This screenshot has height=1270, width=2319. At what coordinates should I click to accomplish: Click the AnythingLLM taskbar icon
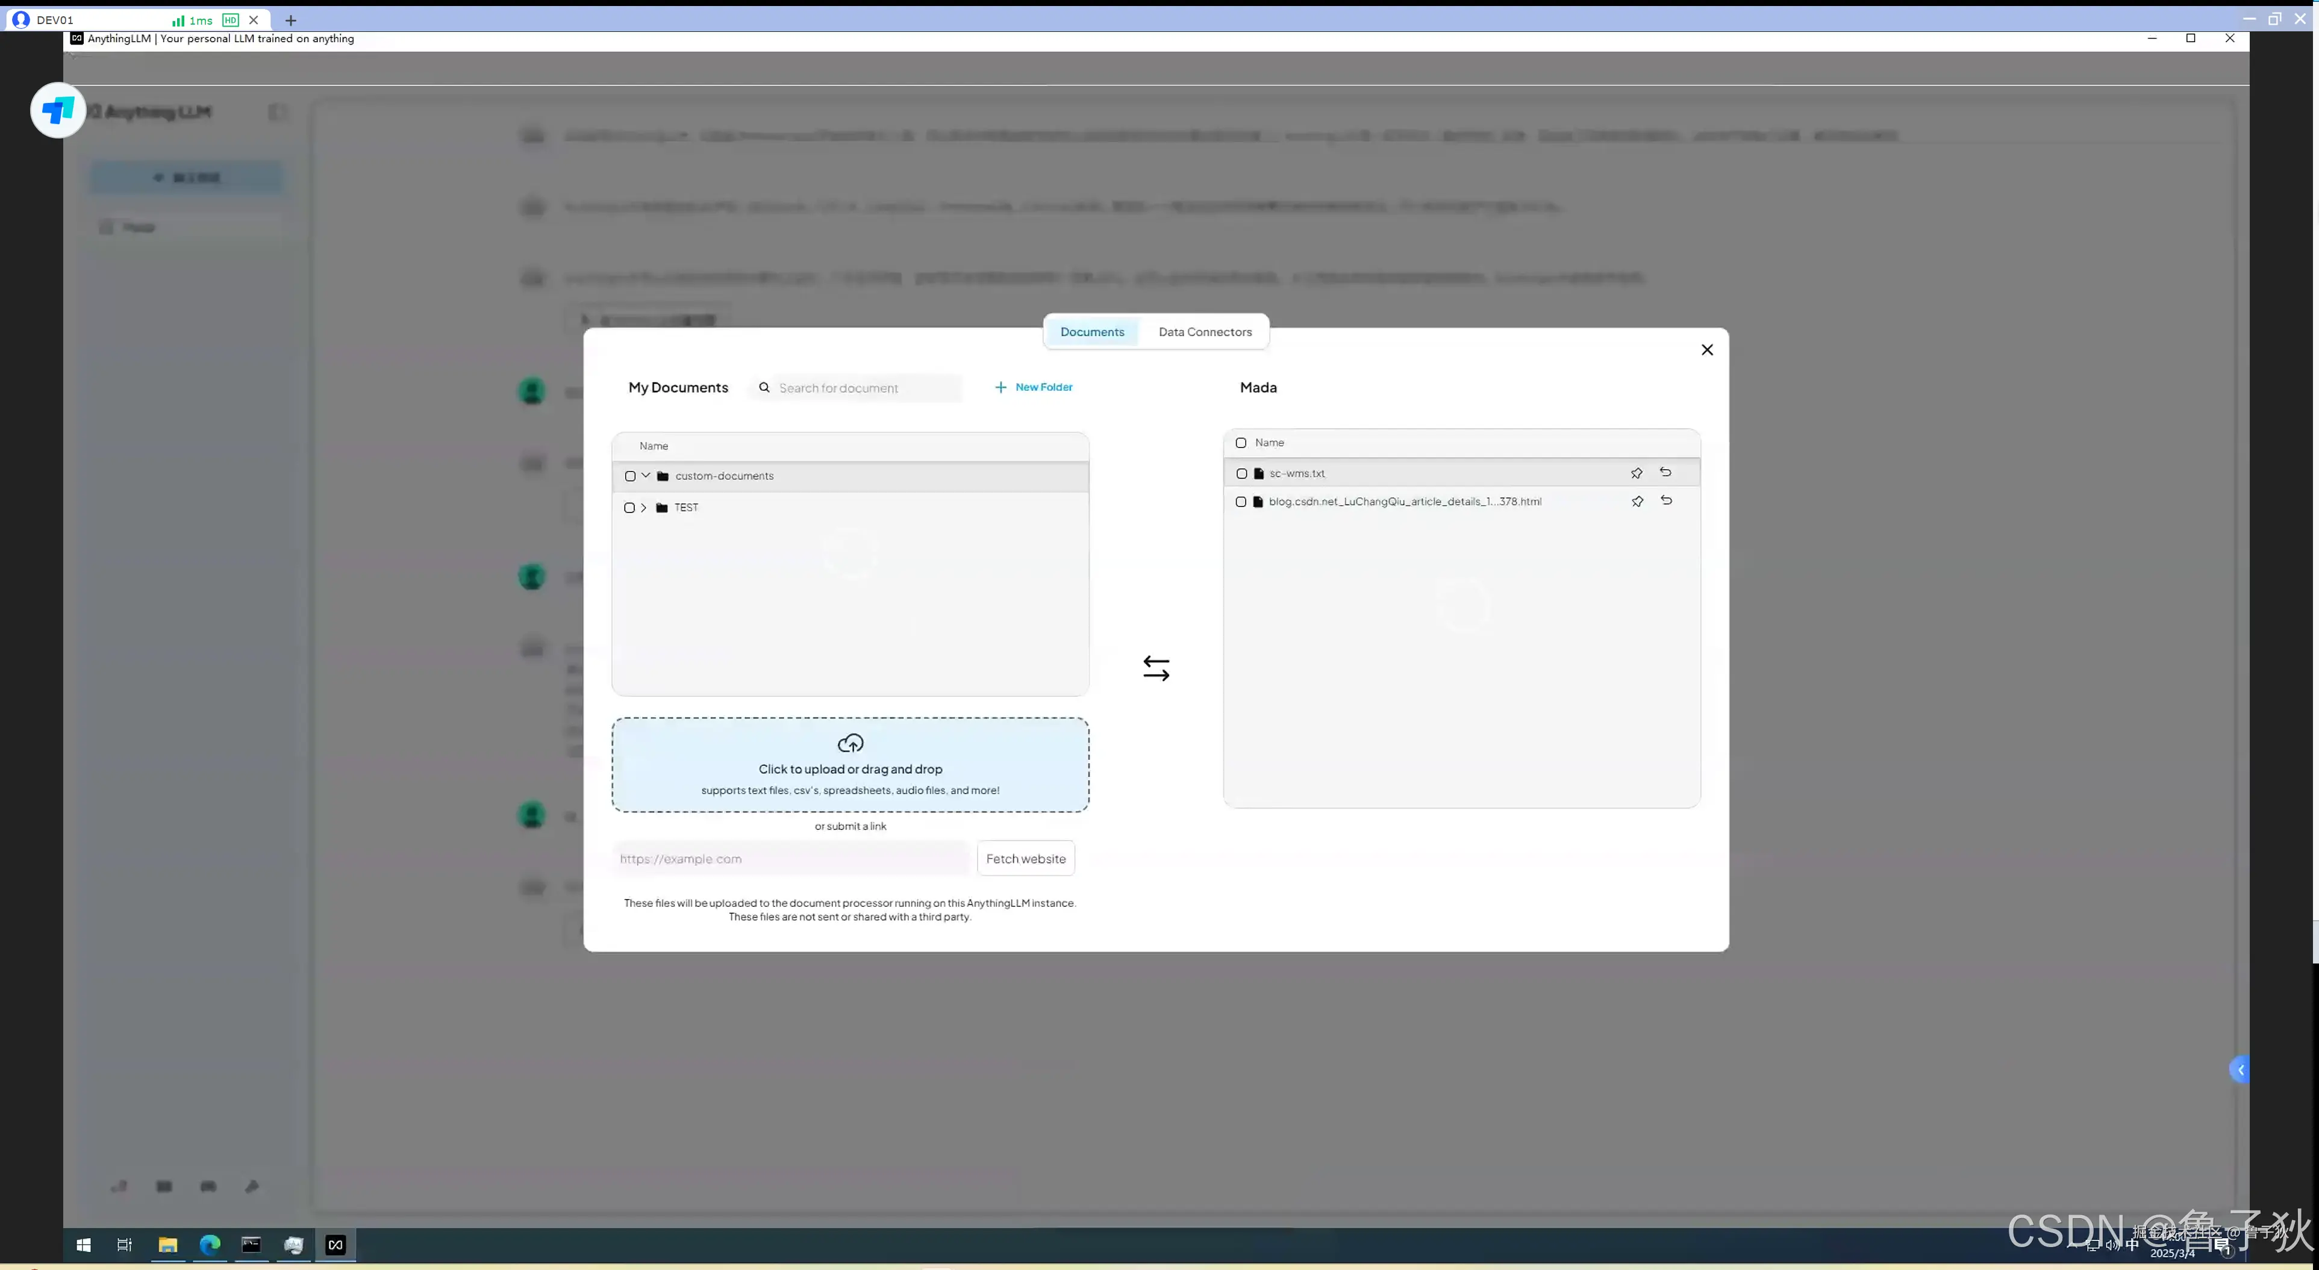click(336, 1245)
